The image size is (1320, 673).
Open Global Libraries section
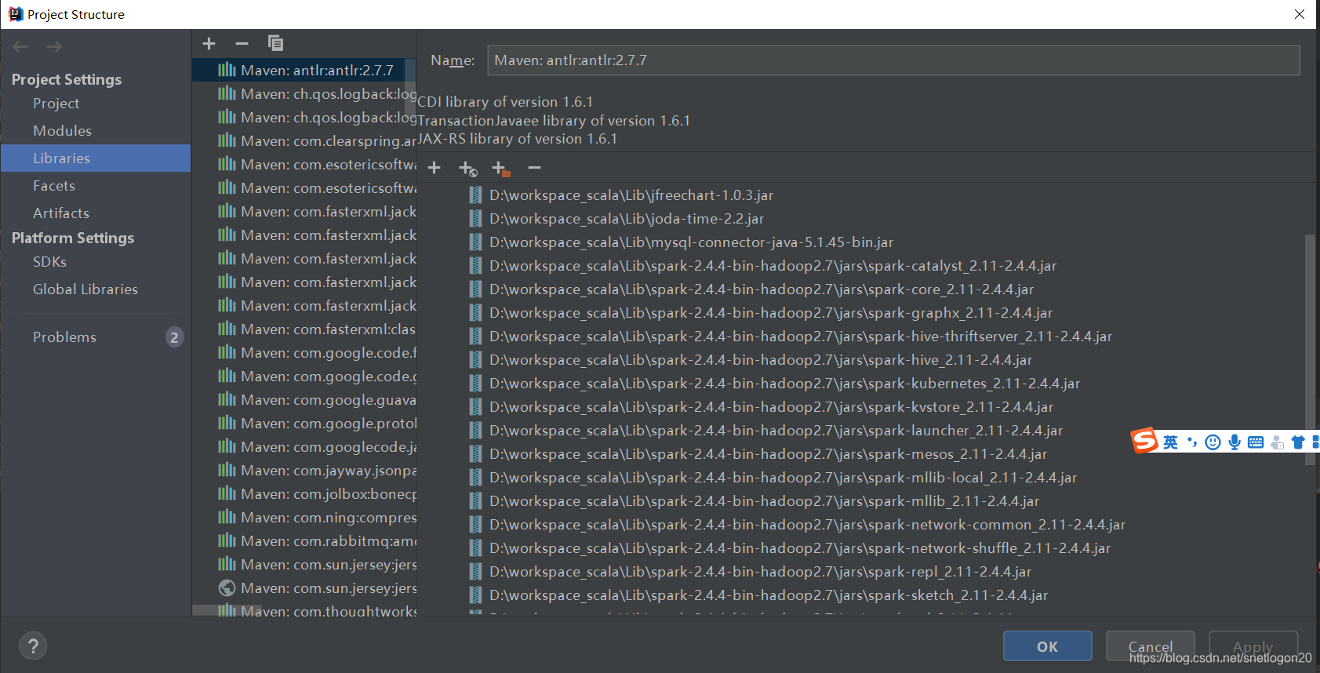point(95,289)
